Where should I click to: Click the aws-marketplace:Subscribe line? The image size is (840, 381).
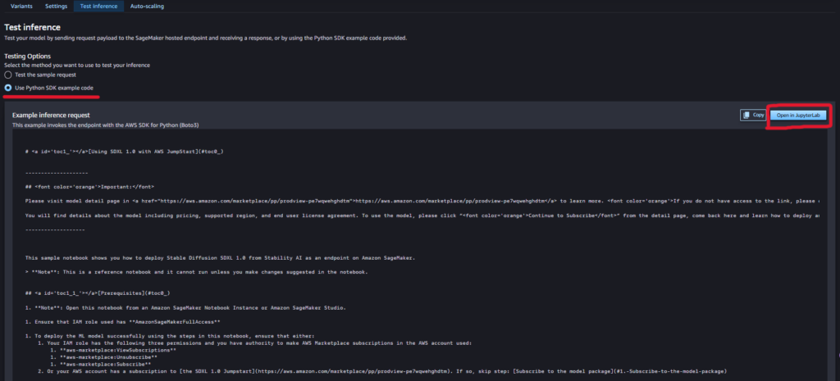pyautogui.click(x=100, y=364)
